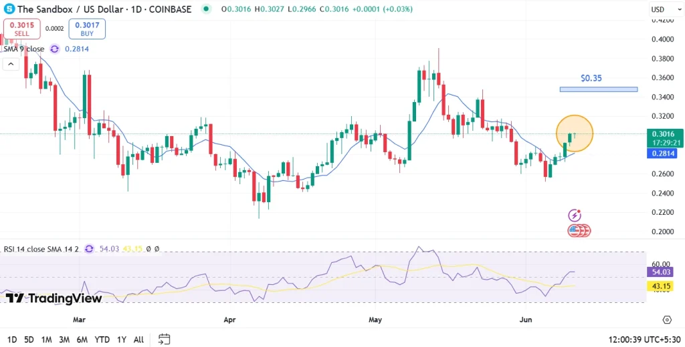Switch to the 6M time range
The height and width of the screenshot is (347, 685).
tap(82, 339)
